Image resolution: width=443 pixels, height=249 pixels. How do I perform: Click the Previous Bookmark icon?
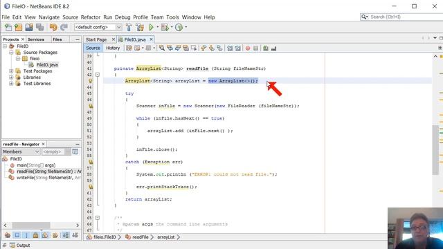click(204, 48)
